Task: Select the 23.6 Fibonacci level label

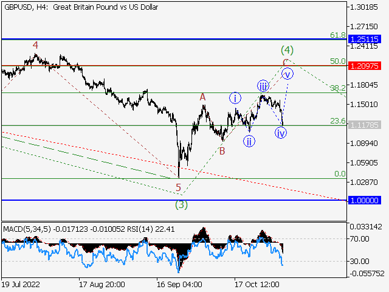Action: tap(338, 121)
